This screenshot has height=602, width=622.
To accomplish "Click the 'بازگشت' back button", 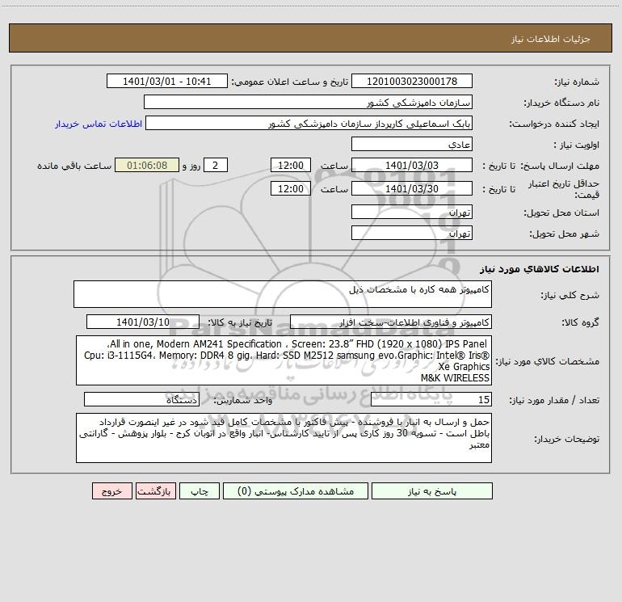I will tap(155, 491).
